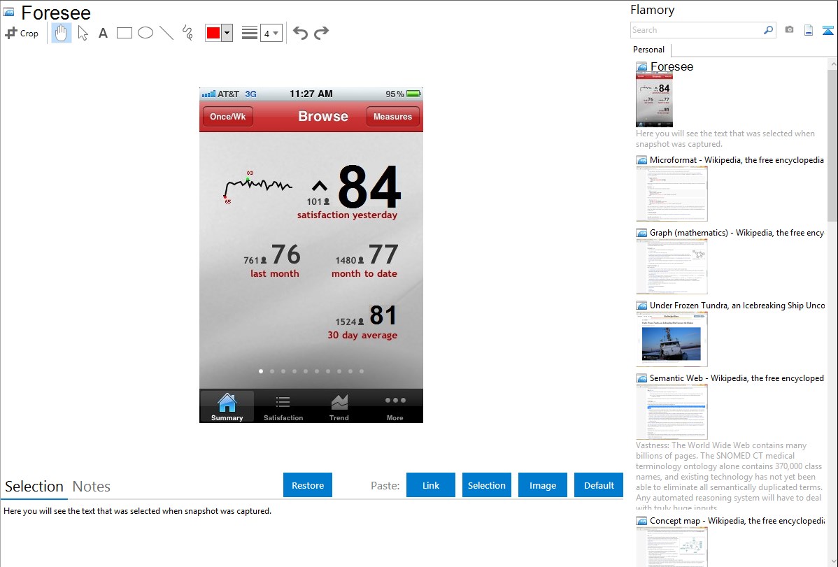Open the Selection tab

[x=34, y=487]
